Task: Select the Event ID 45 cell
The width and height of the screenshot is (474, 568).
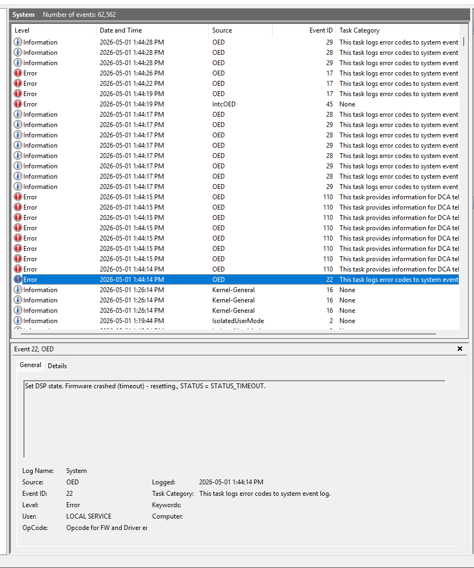Action: tap(329, 104)
